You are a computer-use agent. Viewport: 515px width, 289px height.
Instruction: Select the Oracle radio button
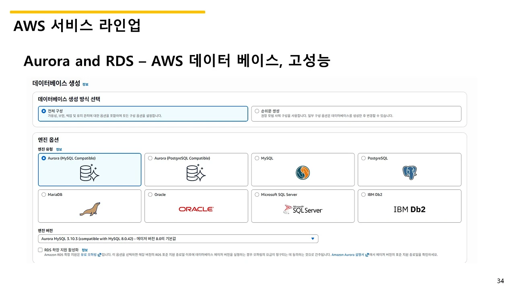150,195
